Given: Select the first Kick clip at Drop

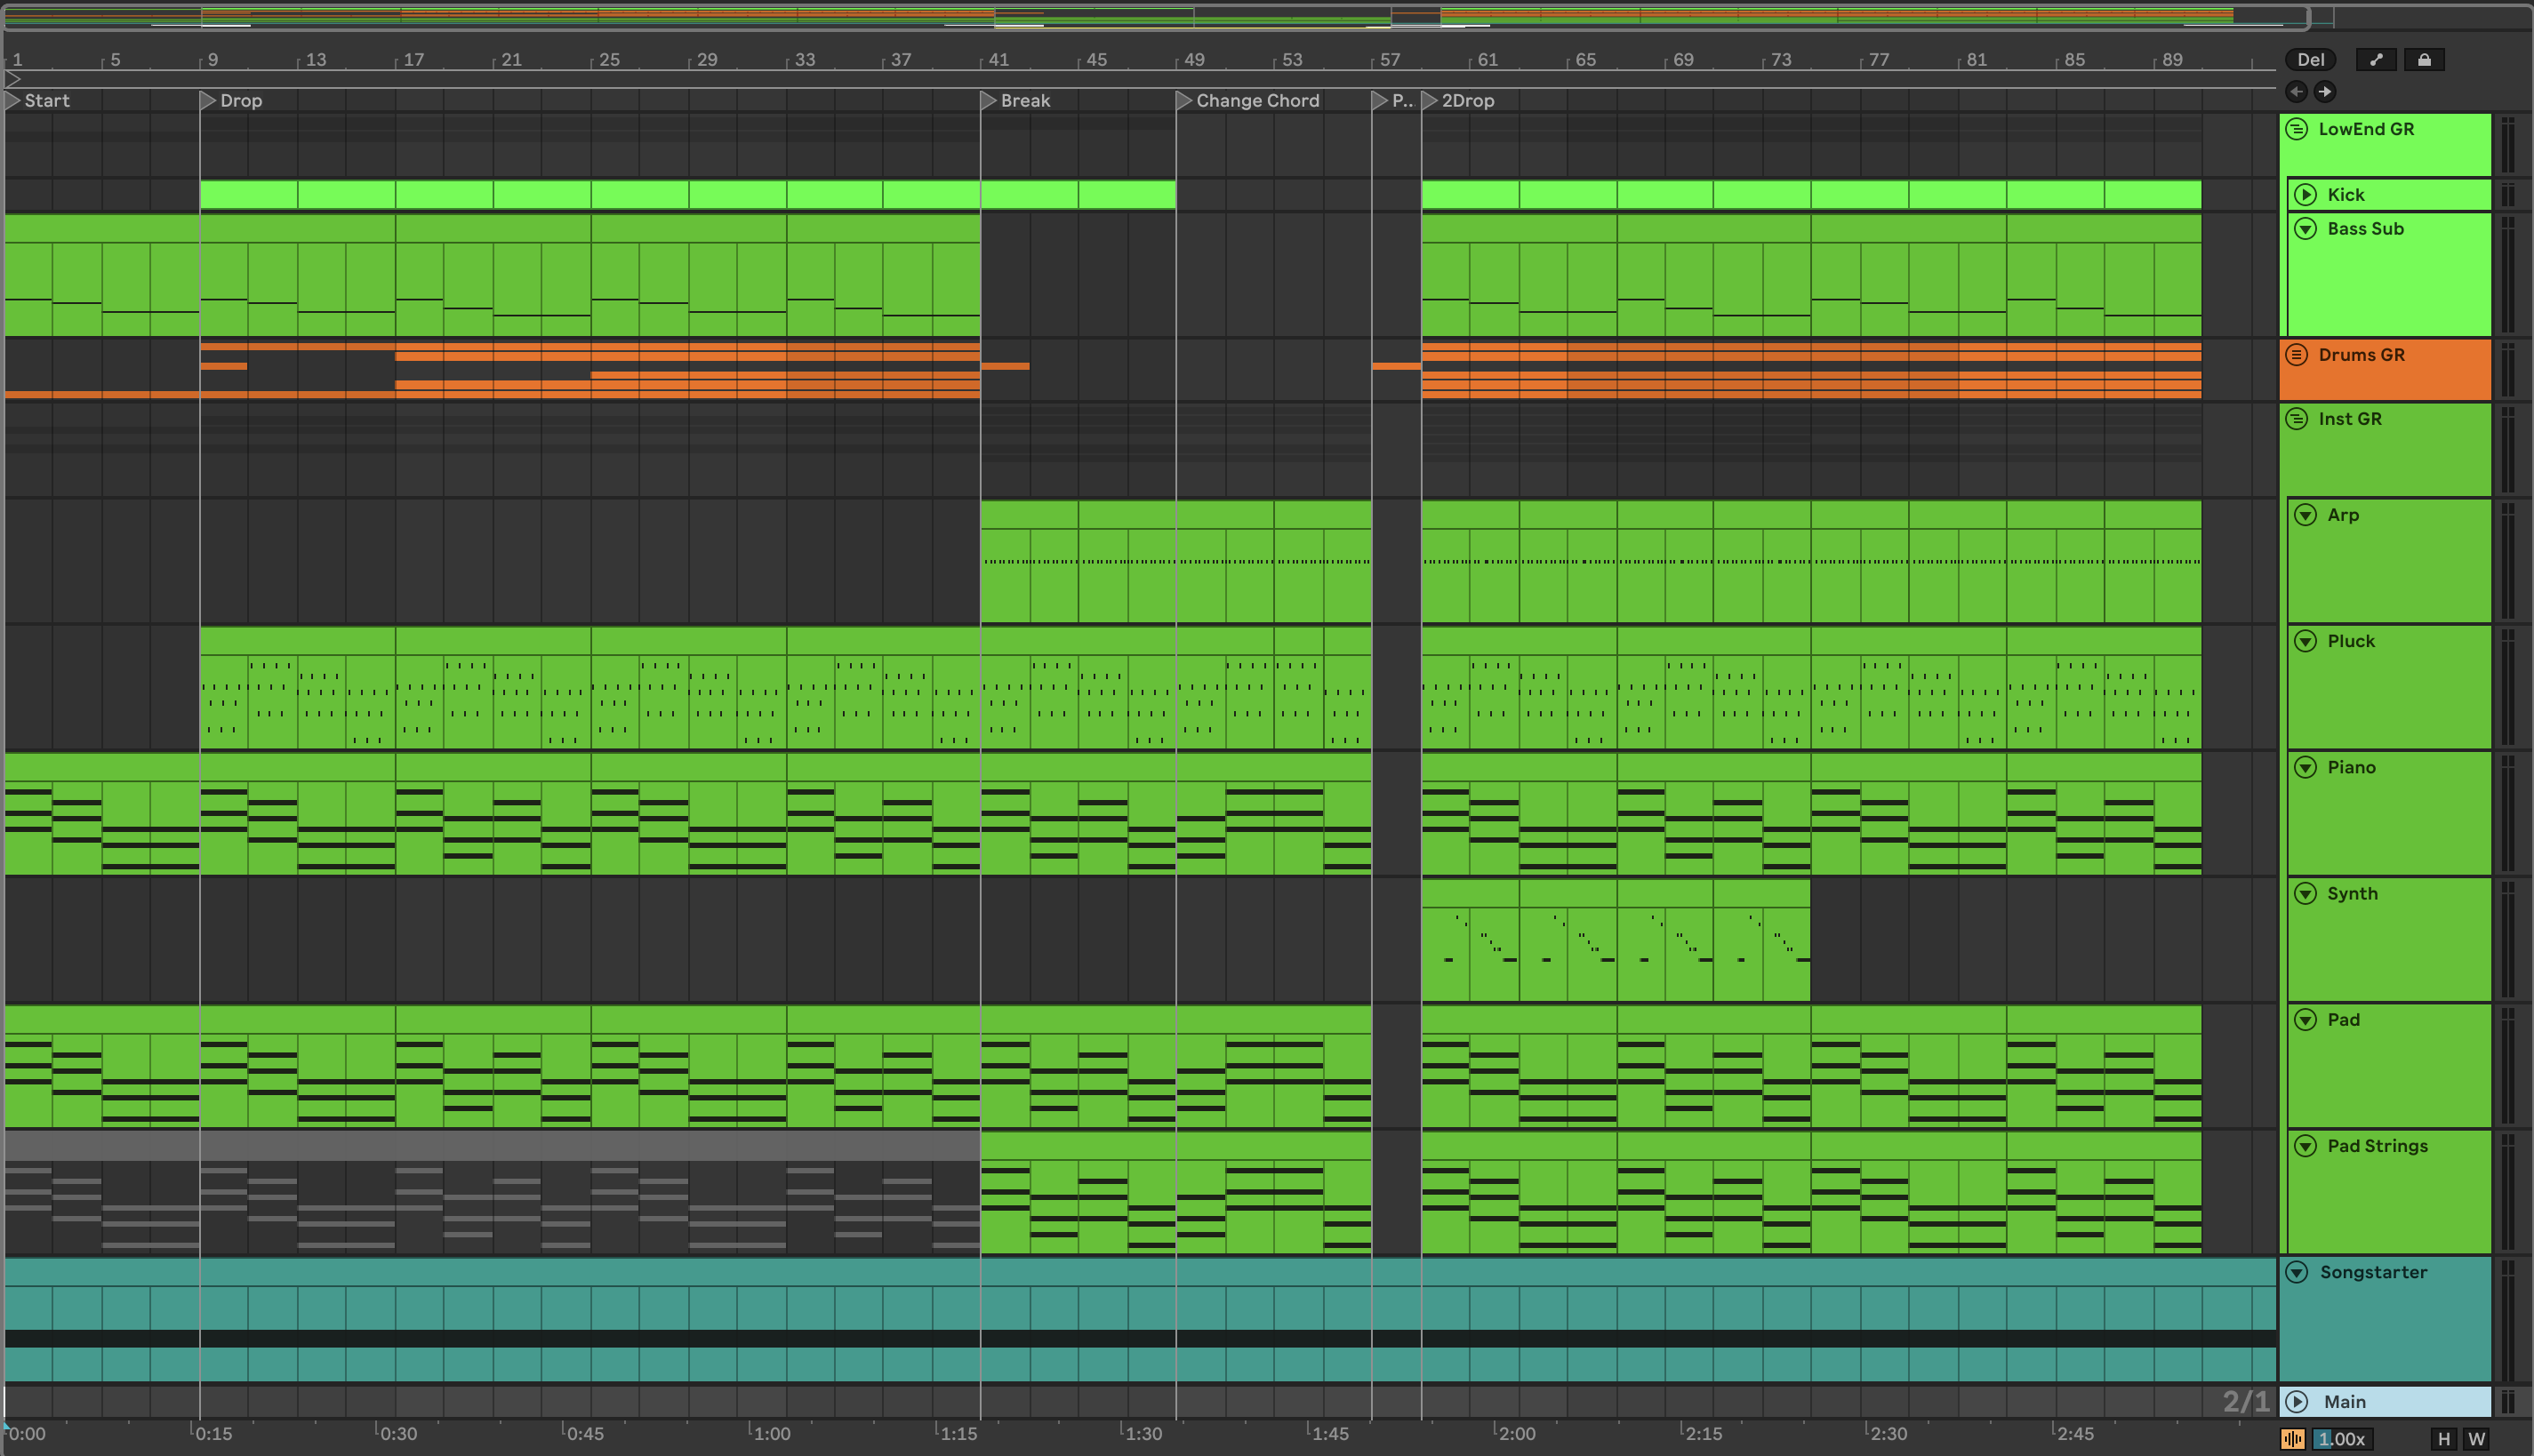Looking at the screenshot, I should 248,195.
